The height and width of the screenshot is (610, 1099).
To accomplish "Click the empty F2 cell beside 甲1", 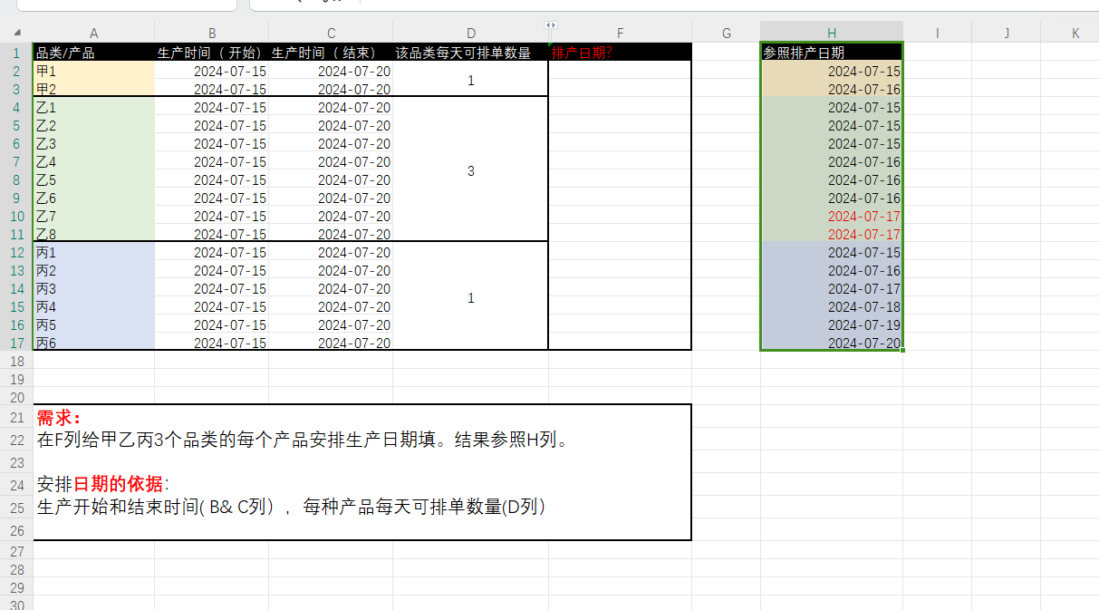I will pyautogui.click(x=621, y=71).
